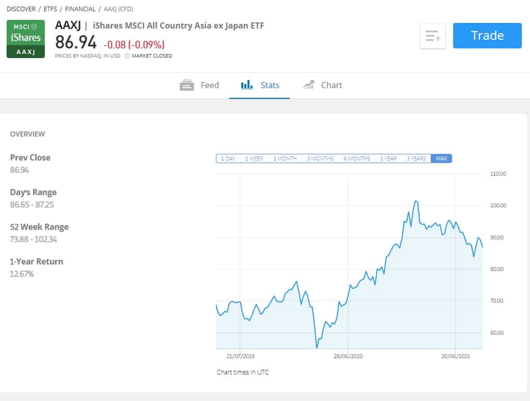This screenshot has height=401, width=530.
Task: Select the MAX chart range
Action: 441,159
